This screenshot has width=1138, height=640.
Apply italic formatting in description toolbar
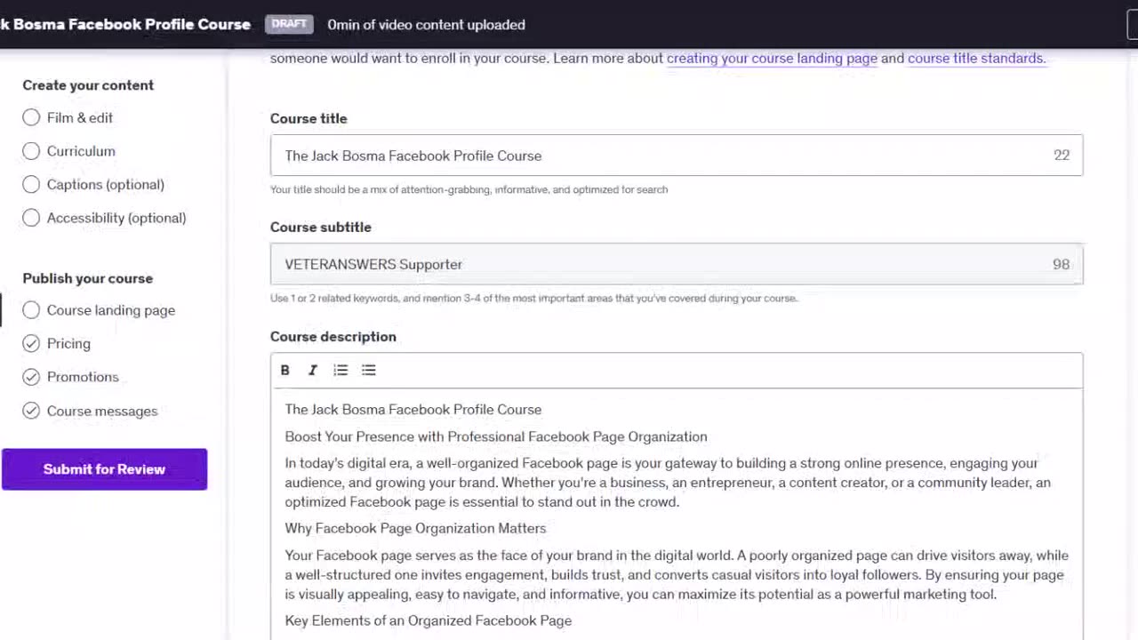coord(313,370)
